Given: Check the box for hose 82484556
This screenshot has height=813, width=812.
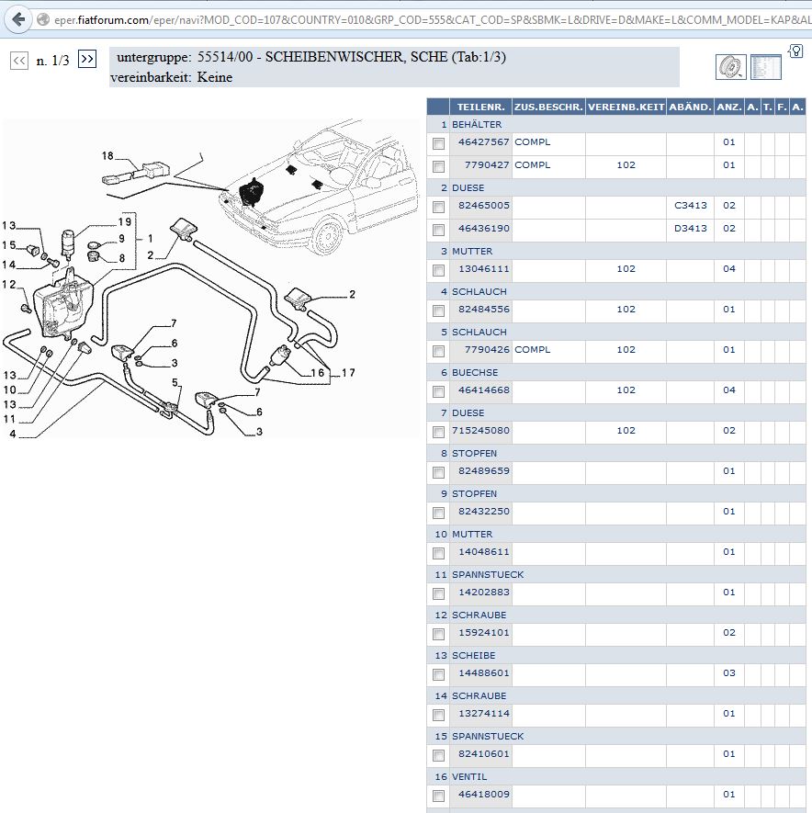Looking at the screenshot, I should point(439,311).
